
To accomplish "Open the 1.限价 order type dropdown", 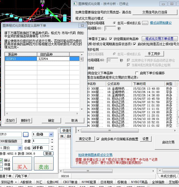I will point(20,148).
